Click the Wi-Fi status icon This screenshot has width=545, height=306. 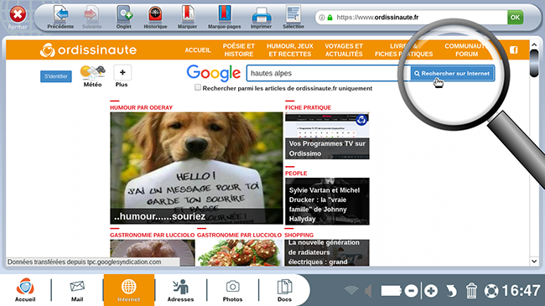point(351,290)
